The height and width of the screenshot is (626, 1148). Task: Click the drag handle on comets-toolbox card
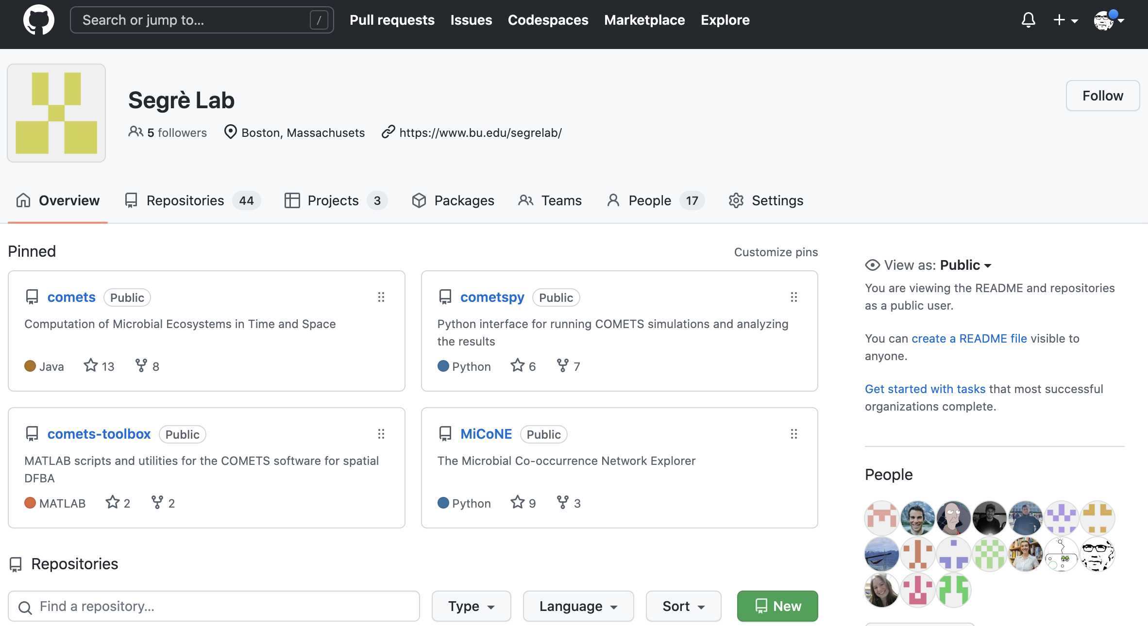(x=381, y=434)
